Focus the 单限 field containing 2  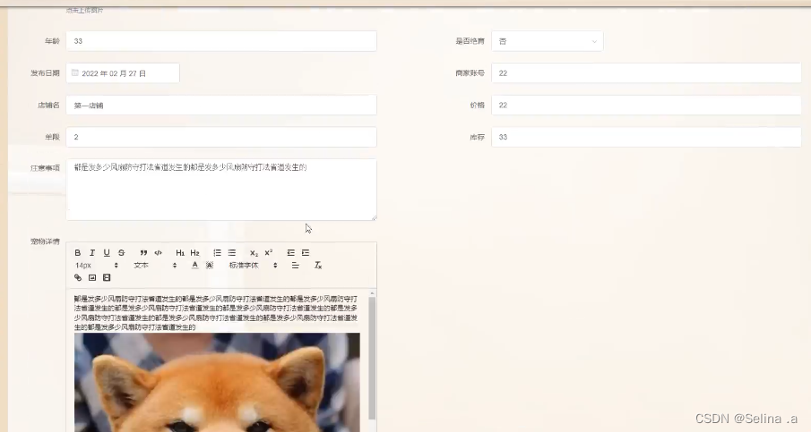click(x=221, y=137)
